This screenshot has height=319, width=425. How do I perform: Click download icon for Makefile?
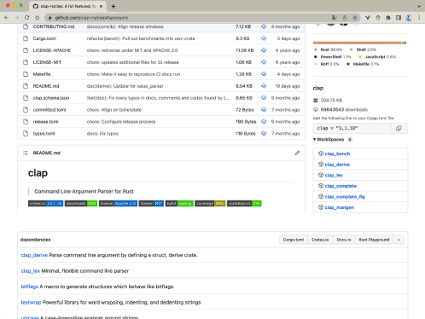pyautogui.click(x=264, y=74)
